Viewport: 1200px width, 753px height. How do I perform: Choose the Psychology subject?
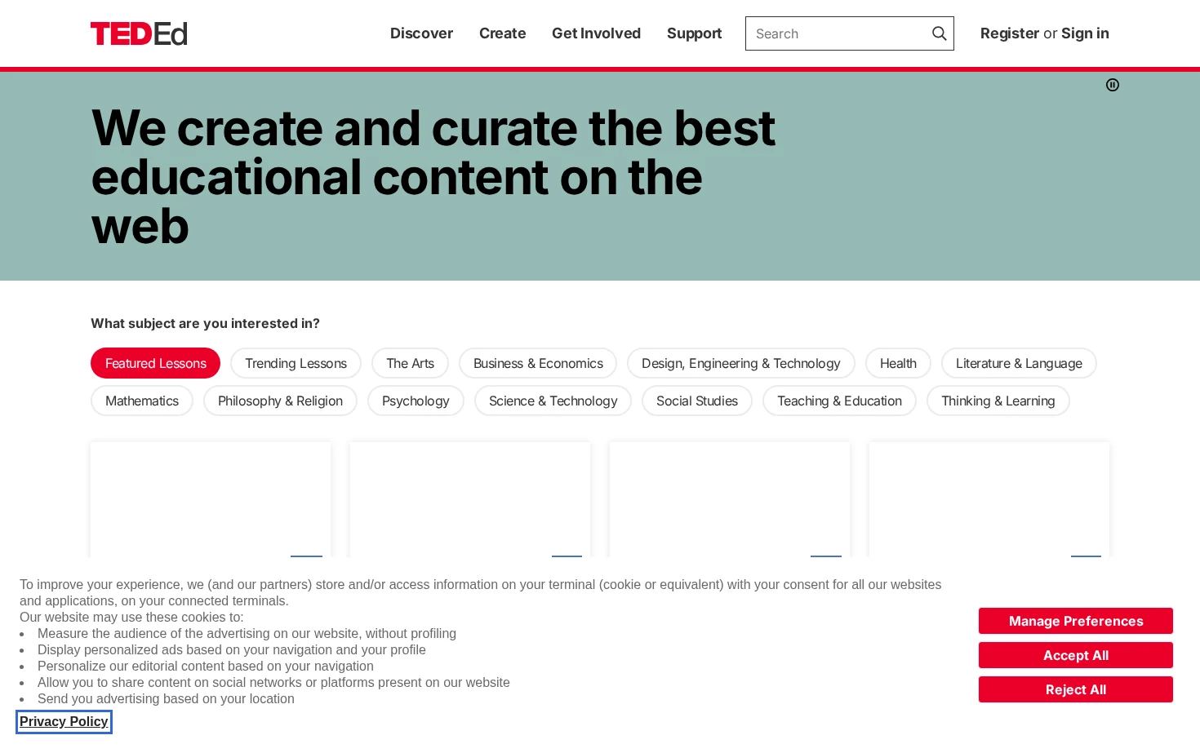pyautogui.click(x=416, y=401)
